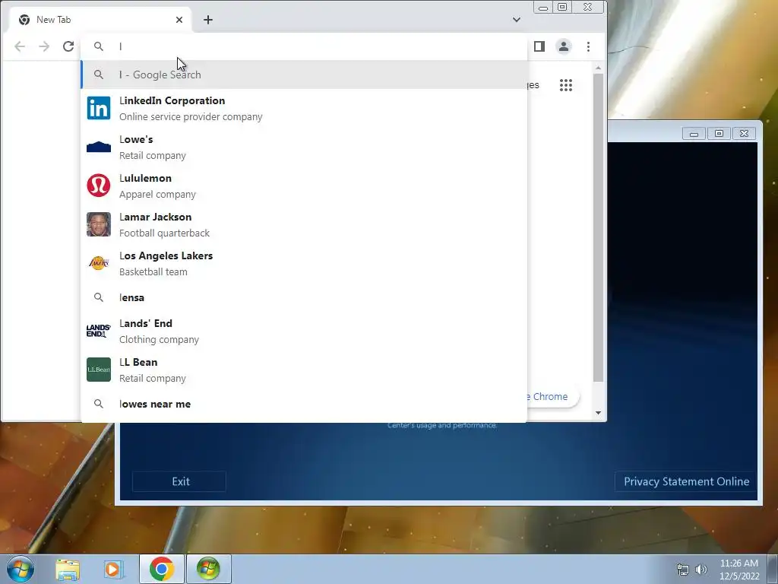Screen dimensions: 778x584
Task: Close the New Tab tab
Action: [x=179, y=20]
